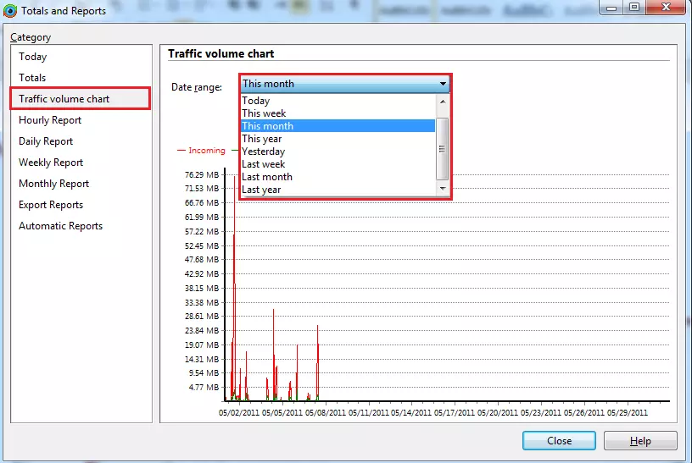Select Today in the Category list

33,57
